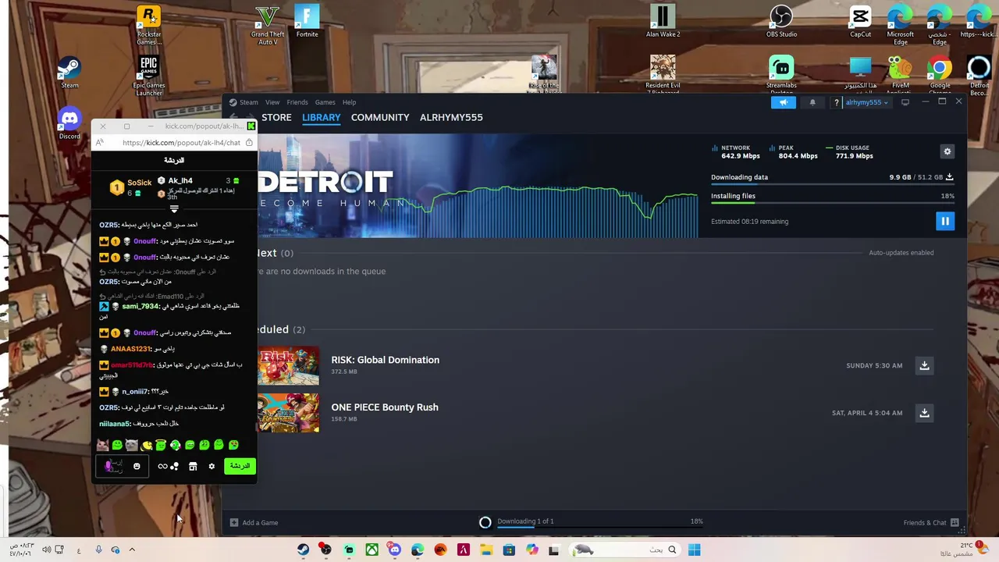
Task: Open Steam desktop shortcut
Action: click(x=69, y=73)
